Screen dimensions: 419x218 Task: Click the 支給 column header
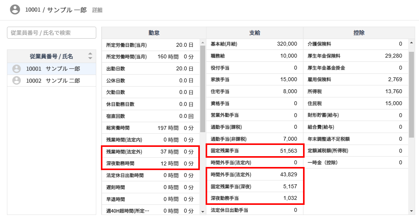pyautogui.click(x=255, y=32)
